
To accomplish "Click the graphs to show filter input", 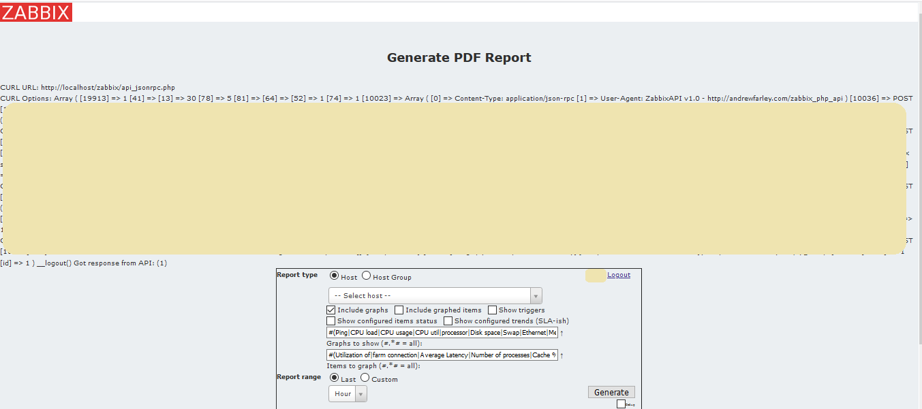I will coord(436,331).
